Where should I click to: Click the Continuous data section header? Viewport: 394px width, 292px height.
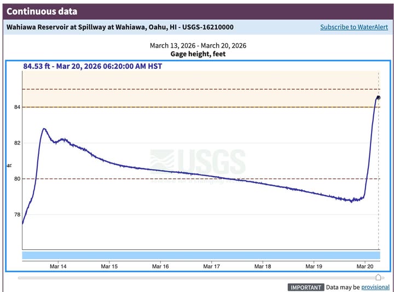point(42,11)
